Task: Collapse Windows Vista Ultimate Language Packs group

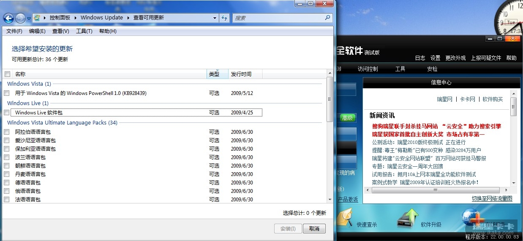Action: click(63, 122)
